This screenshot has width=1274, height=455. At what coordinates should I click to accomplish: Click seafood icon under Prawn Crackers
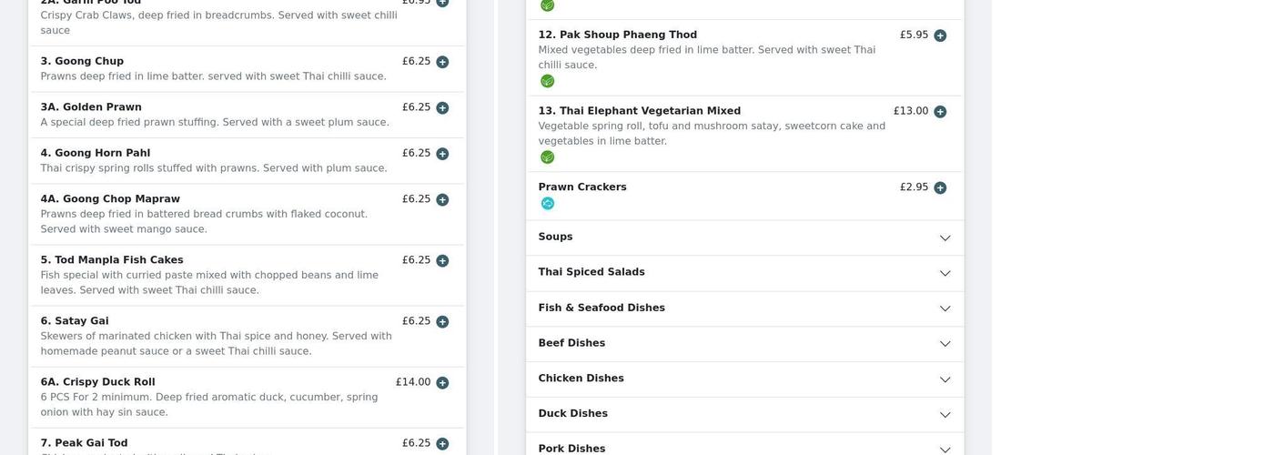[x=547, y=203]
